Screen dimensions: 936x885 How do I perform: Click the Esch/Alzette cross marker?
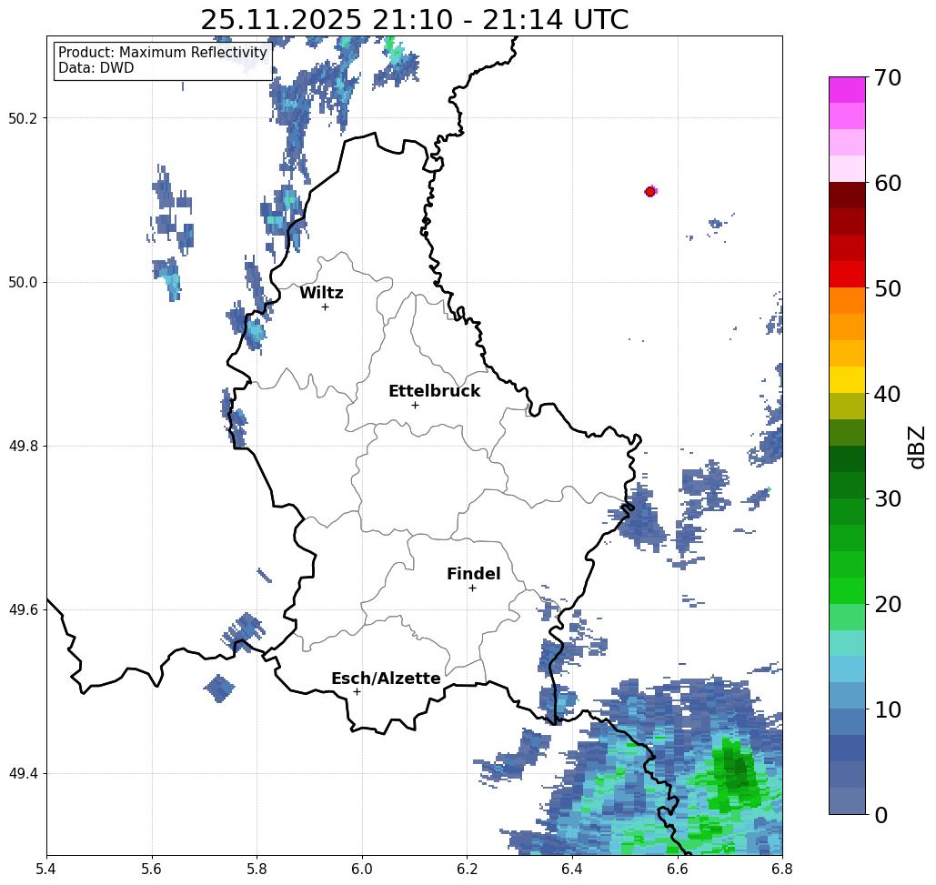(357, 691)
